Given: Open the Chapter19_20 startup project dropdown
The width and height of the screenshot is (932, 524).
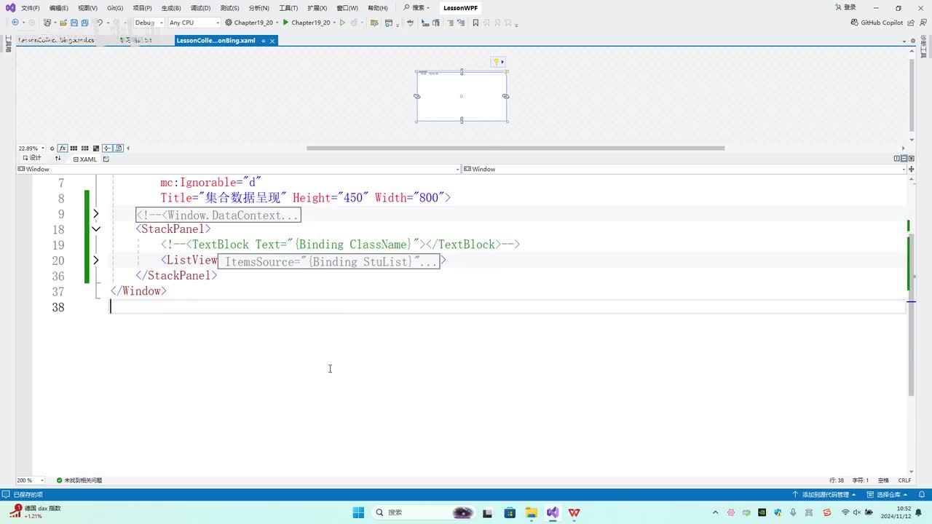Looking at the screenshot, I should (252, 23).
